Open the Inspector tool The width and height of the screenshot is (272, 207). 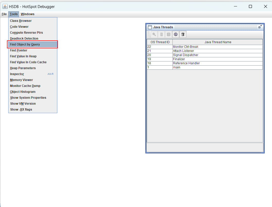click(17, 74)
